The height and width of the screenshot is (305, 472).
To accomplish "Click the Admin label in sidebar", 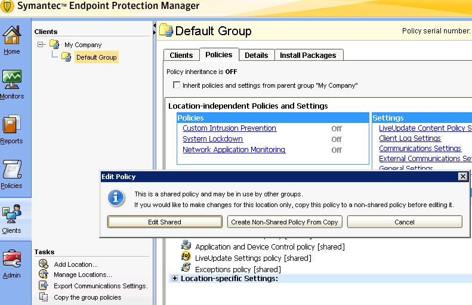I will click(x=12, y=275).
